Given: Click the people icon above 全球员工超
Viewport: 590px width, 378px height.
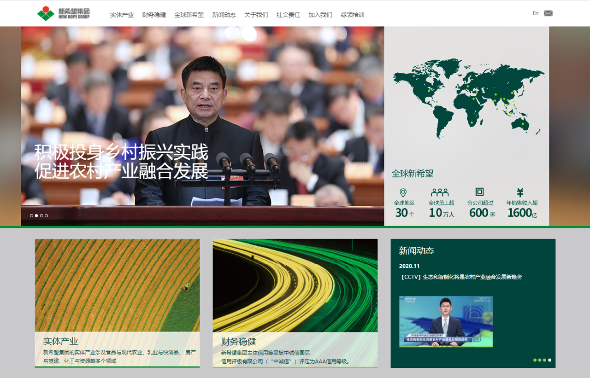Looking at the screenshot, I should coord(440,192).
